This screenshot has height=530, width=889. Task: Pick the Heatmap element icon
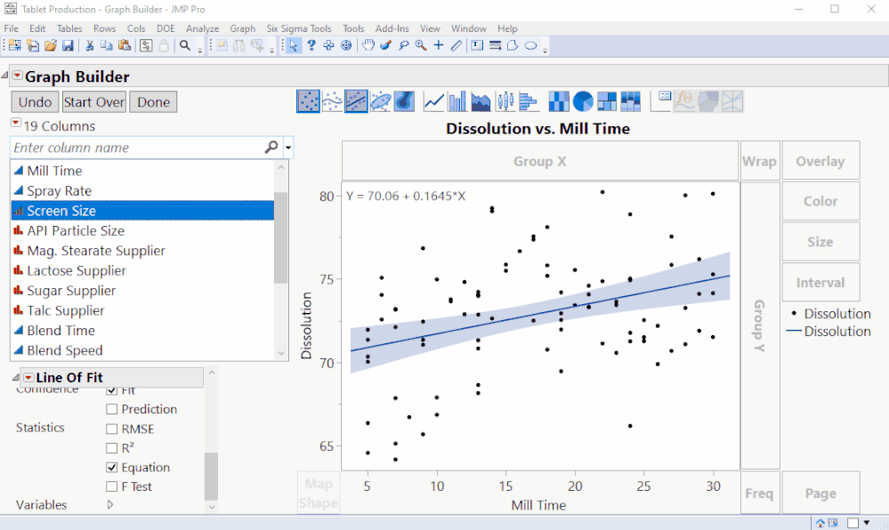tap(560, 101)
